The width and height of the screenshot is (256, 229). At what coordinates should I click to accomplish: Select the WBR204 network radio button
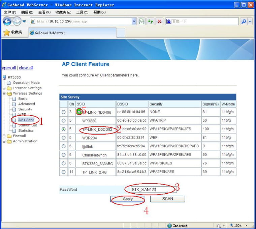click(x=64, y=138)
